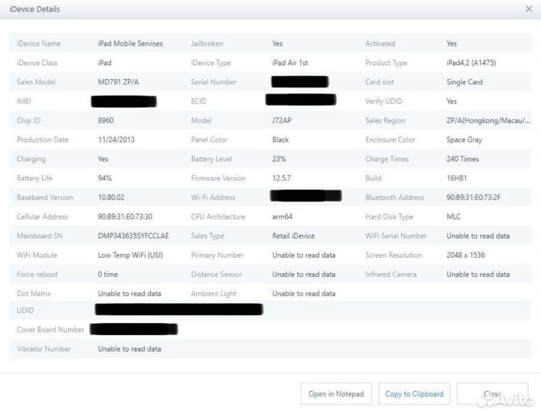The image size is (541, 412).
Task: Close the iDevice Details dialog with X
Action: [529, 9]
